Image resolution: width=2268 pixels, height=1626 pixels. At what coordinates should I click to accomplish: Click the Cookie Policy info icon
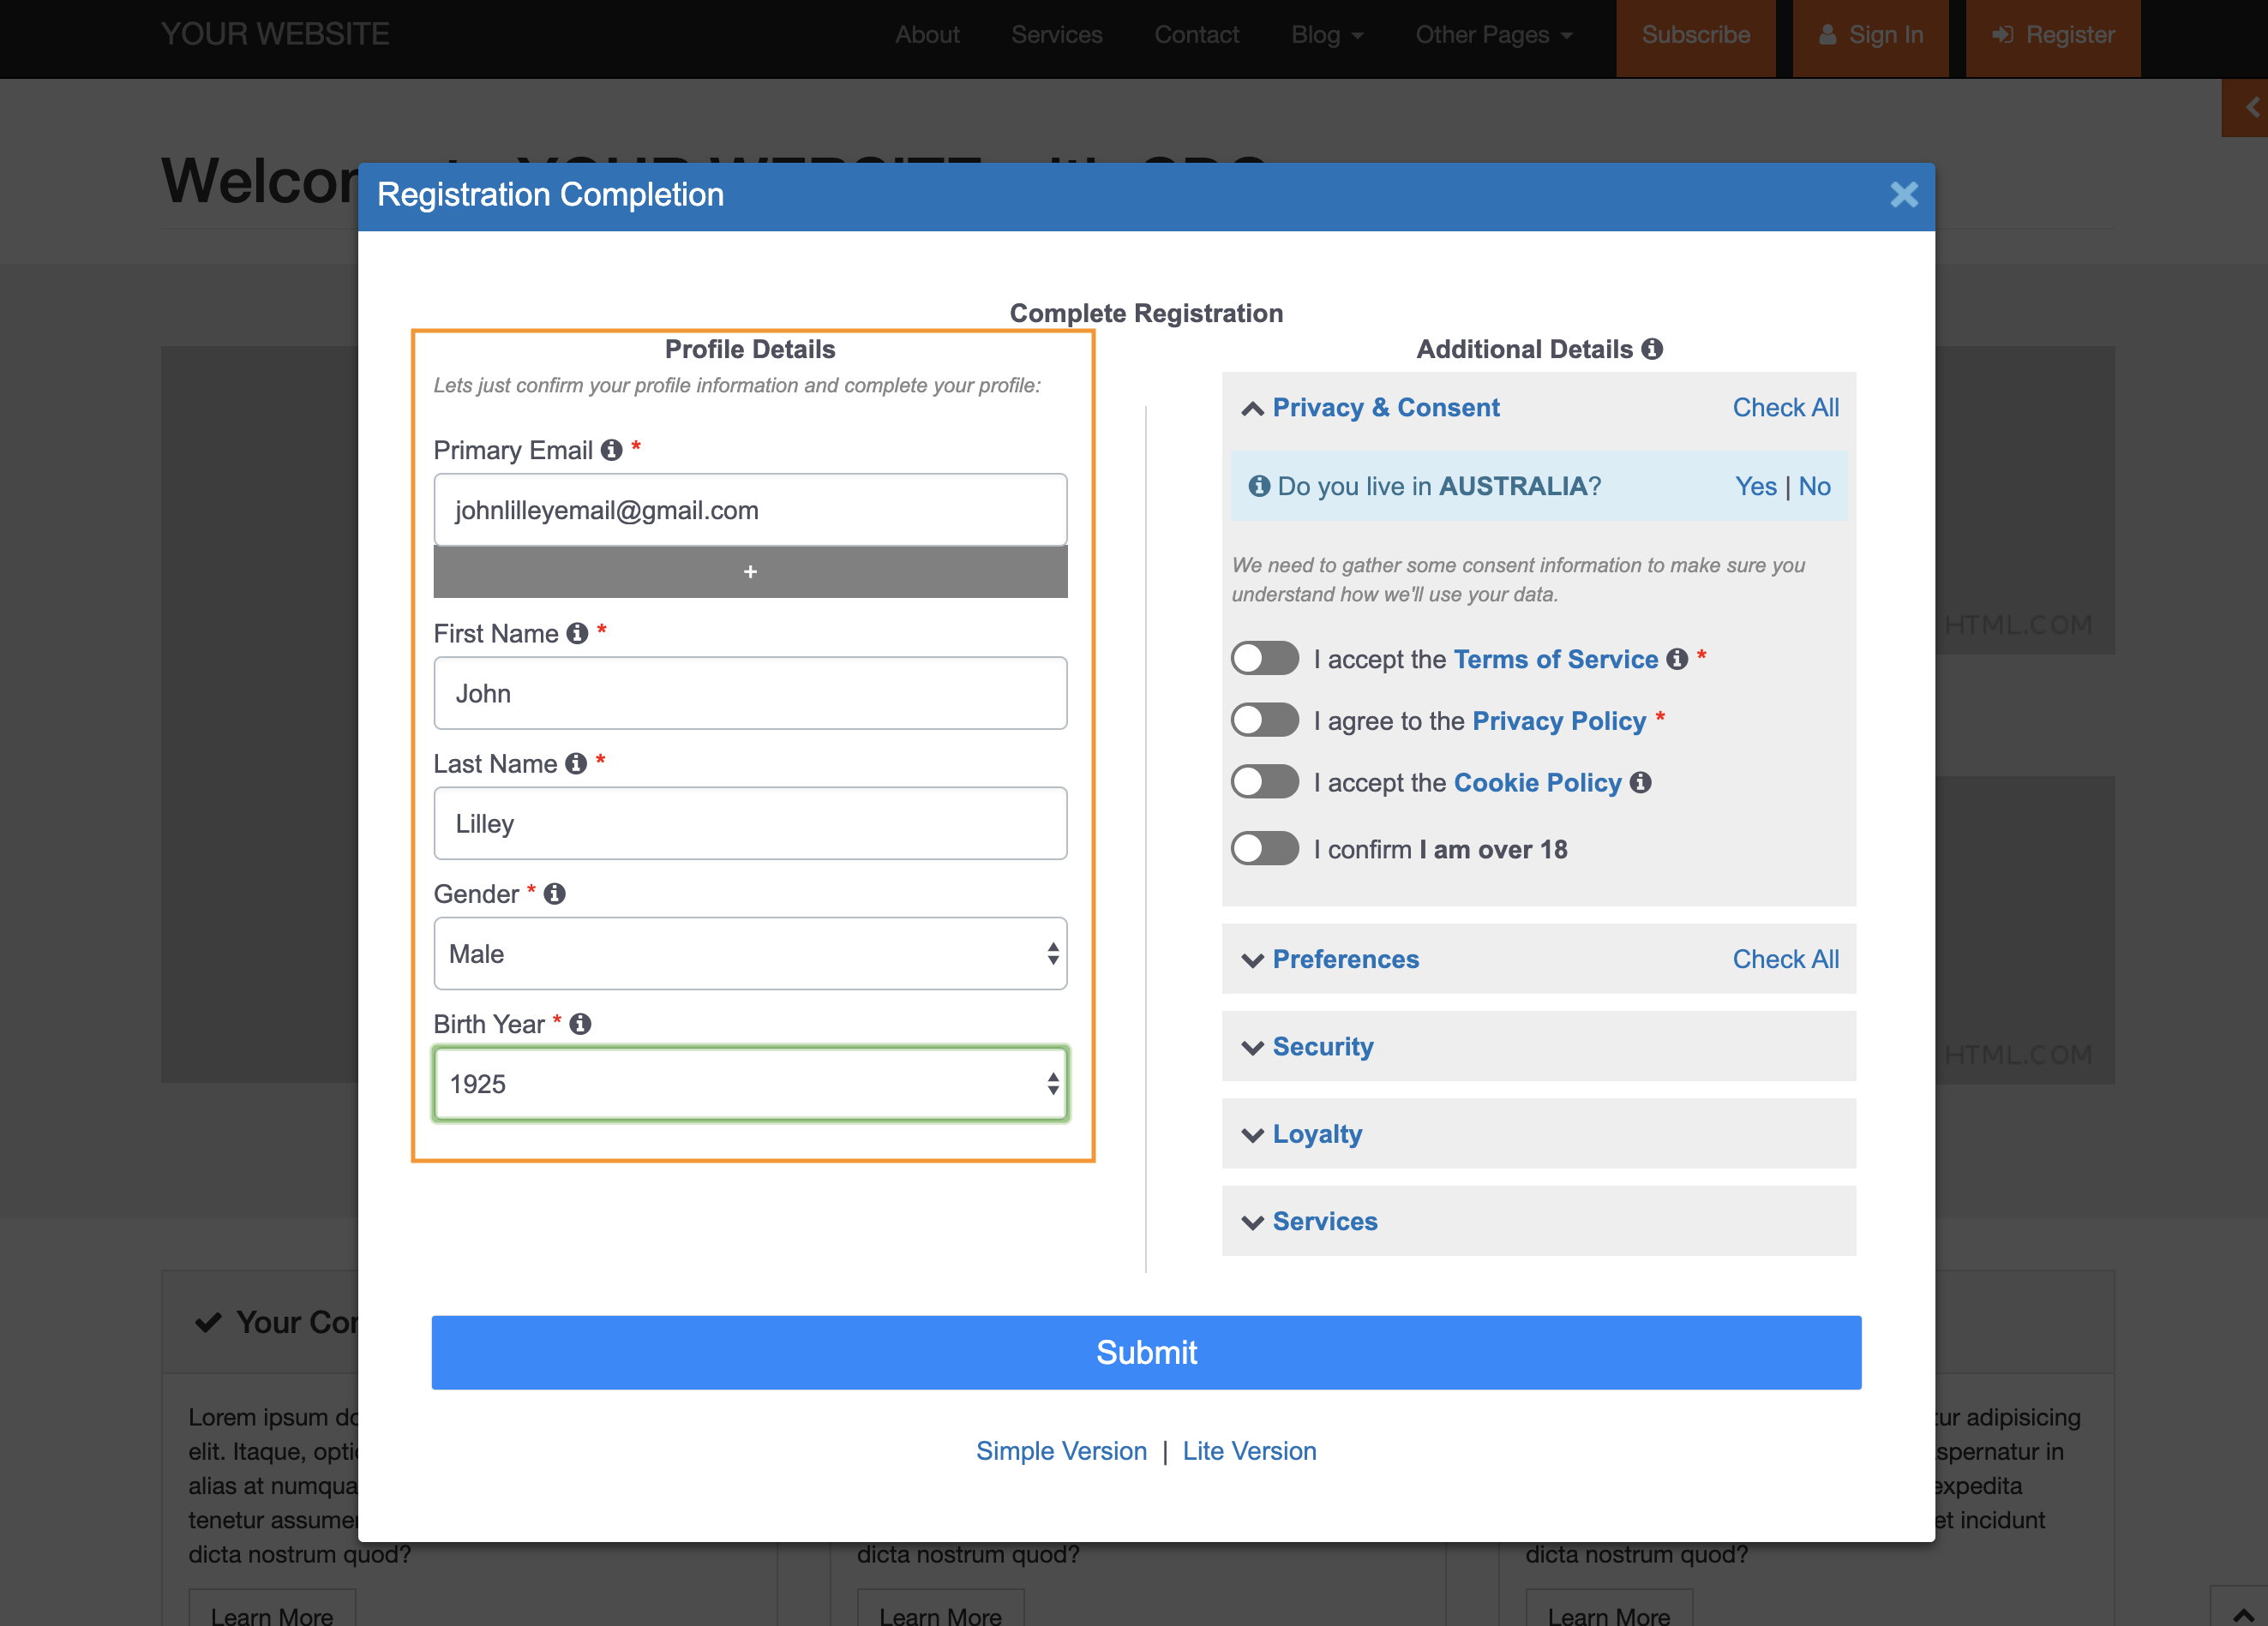(1640, 782)
